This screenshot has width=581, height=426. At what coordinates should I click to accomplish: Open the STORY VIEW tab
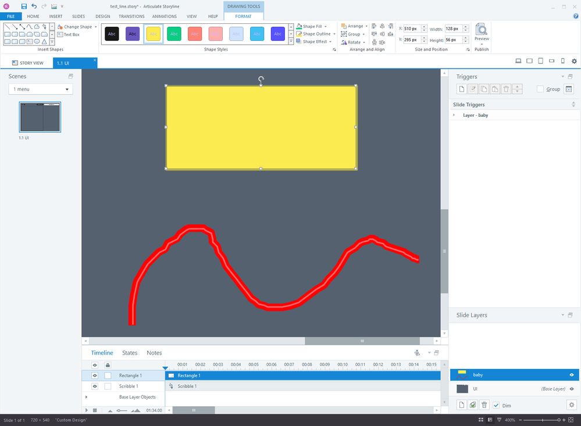(x=28, y=63)
